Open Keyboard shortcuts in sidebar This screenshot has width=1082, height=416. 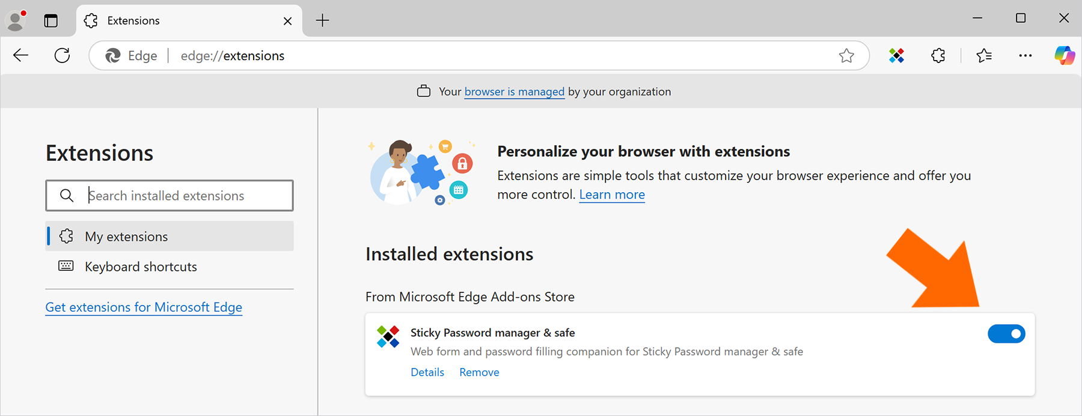click(170, 267)
